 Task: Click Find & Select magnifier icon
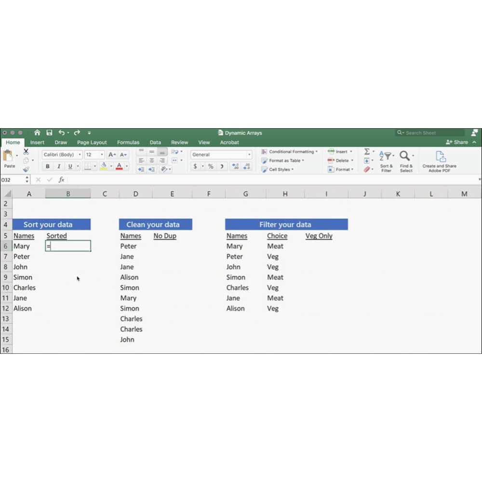[x=406, y=161]
